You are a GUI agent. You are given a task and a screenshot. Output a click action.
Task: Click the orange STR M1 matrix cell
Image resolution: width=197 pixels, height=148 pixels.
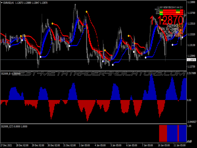(161, 12)
